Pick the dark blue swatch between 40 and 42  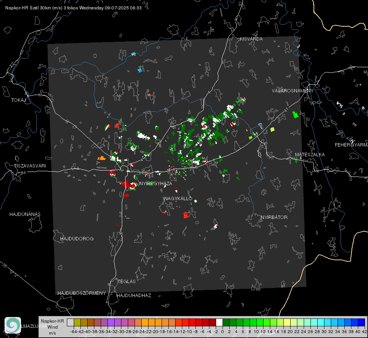pyautogui.click(x=362, y=323)
